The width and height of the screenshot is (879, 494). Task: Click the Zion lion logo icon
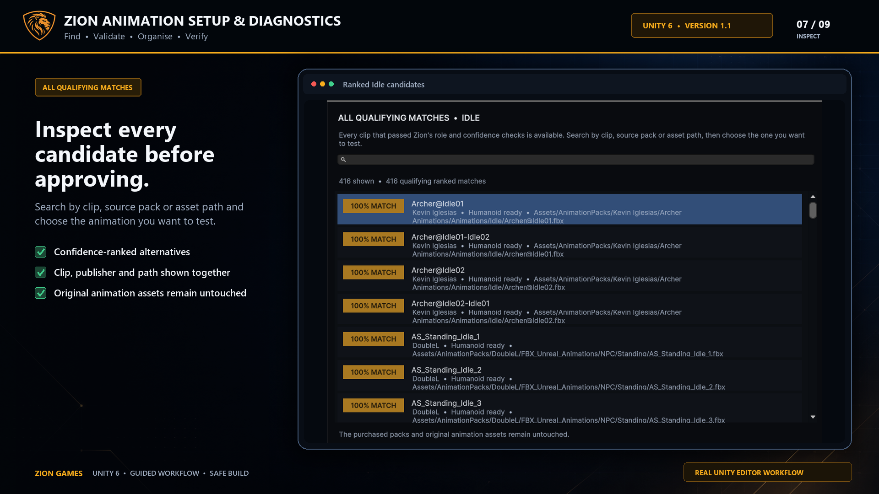(39, 26)
